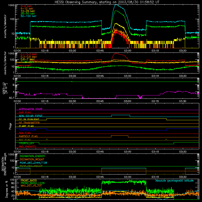Click the 0.3-0.8 MeV legend label
Viewport: 202px width, 202px height.
click(x=29, y=57)
